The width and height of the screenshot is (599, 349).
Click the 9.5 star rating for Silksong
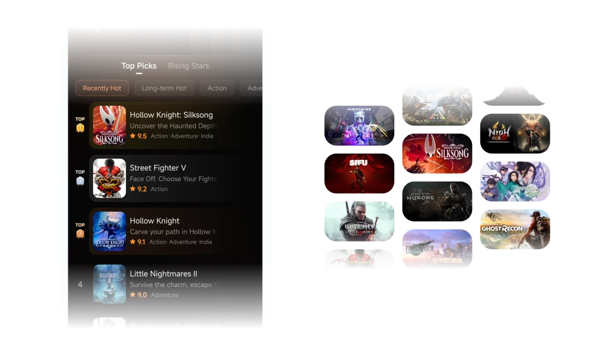pyautogui.click(x=138, y=136)
